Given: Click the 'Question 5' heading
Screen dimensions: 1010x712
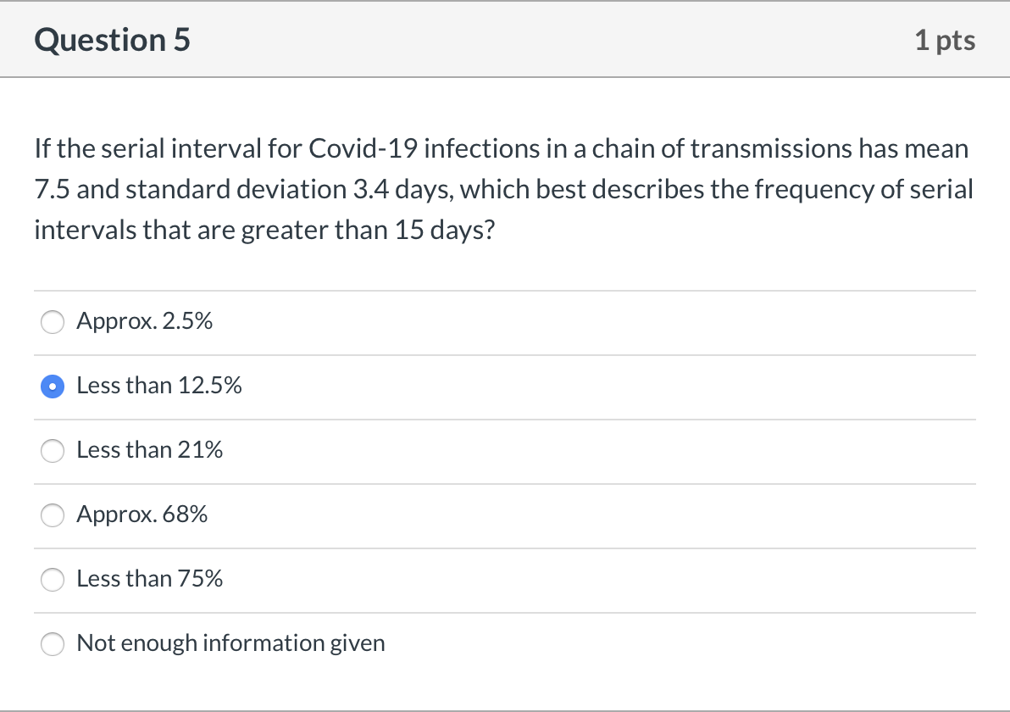Looking at the screenshot, I should coord(111,40).
